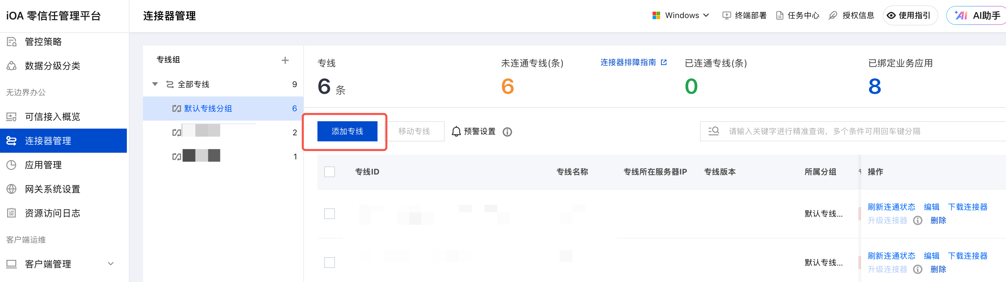Click the 添加专线 button
The height and width of the screenshot is (282, 1006).
pos(347,131)
